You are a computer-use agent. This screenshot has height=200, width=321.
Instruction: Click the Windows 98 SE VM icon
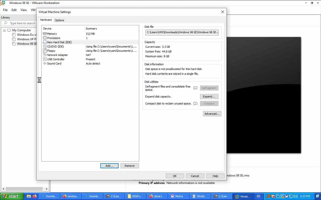click(x=14, y=44)
